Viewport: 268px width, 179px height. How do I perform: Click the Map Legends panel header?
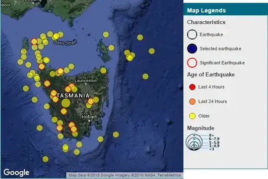click(226, 10)
